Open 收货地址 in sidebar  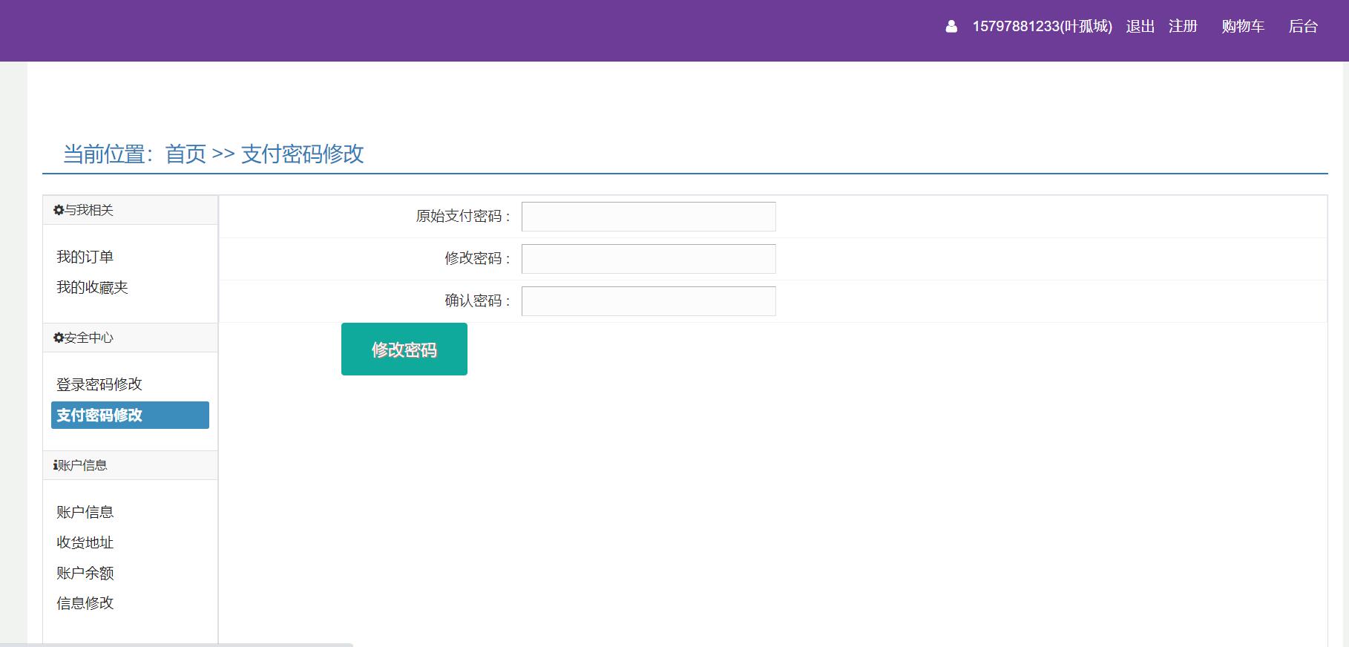tap(85, 542)
